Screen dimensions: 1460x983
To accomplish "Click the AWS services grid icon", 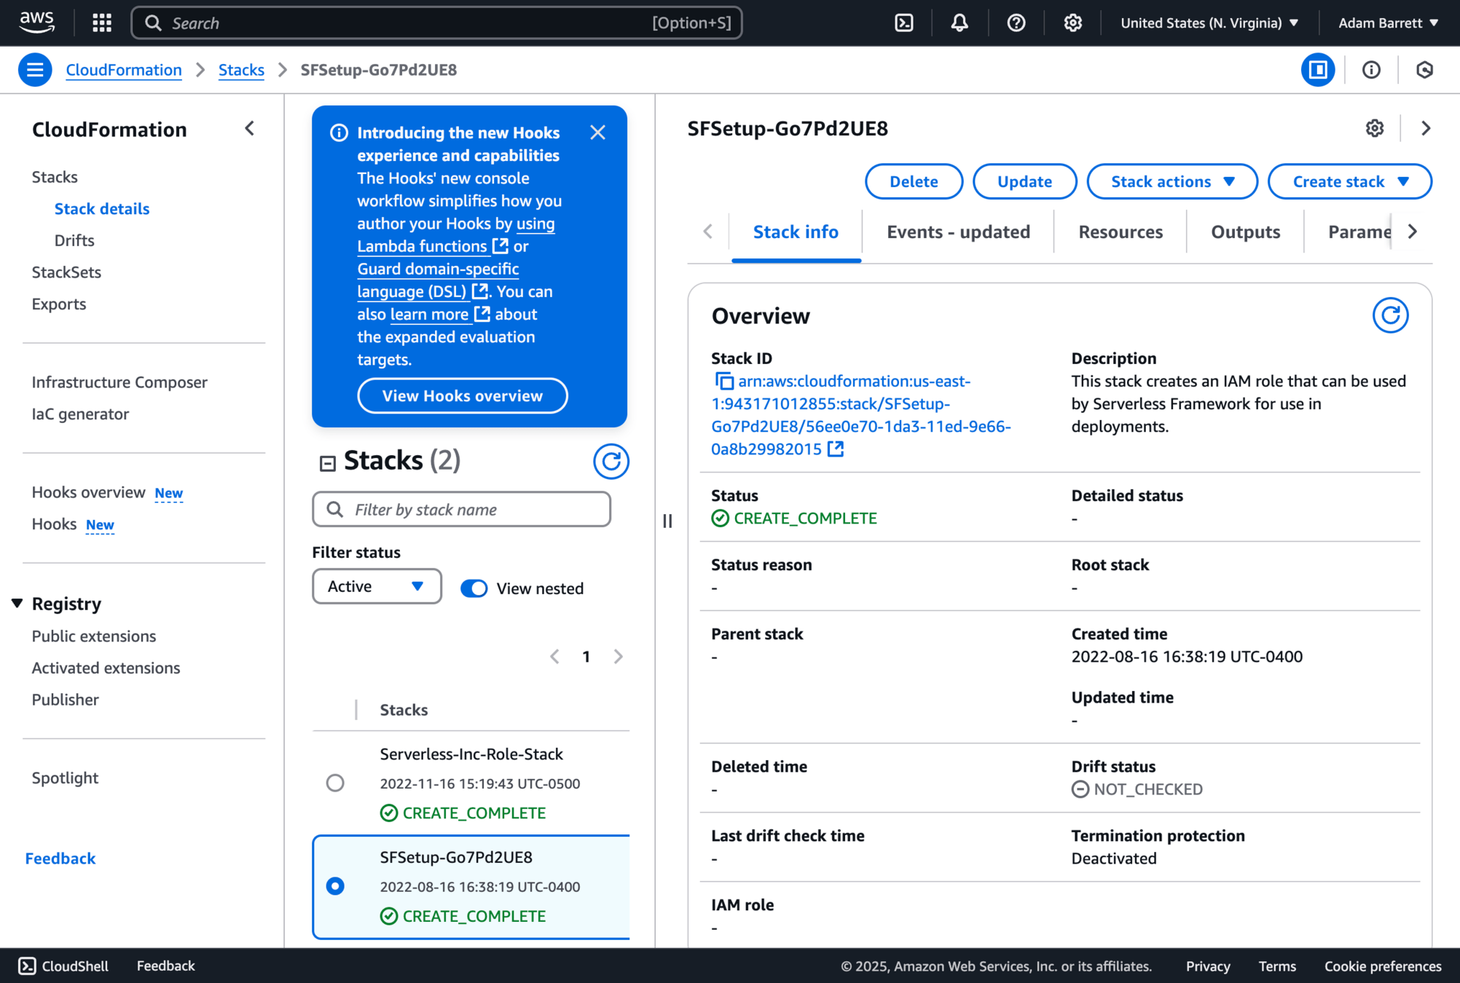I will click(x=102, y=23).
